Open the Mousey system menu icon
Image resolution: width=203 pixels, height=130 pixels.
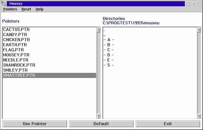(4, 4)
